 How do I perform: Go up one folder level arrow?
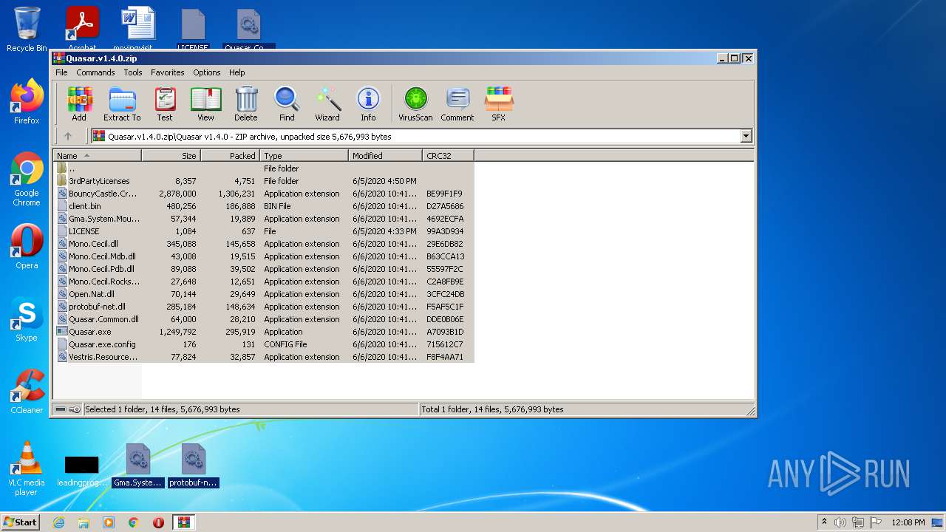68,136
